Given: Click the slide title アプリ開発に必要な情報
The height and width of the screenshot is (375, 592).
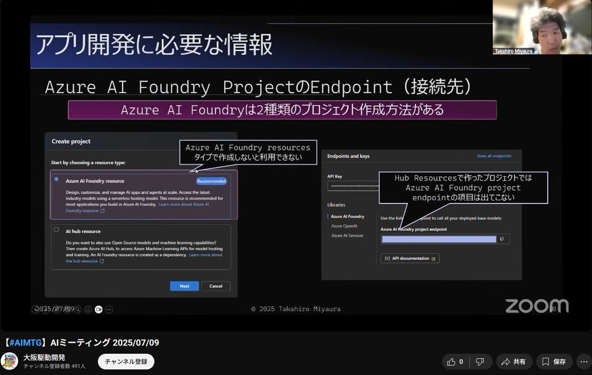Looking at the screenshot, I should coord(154,44).
